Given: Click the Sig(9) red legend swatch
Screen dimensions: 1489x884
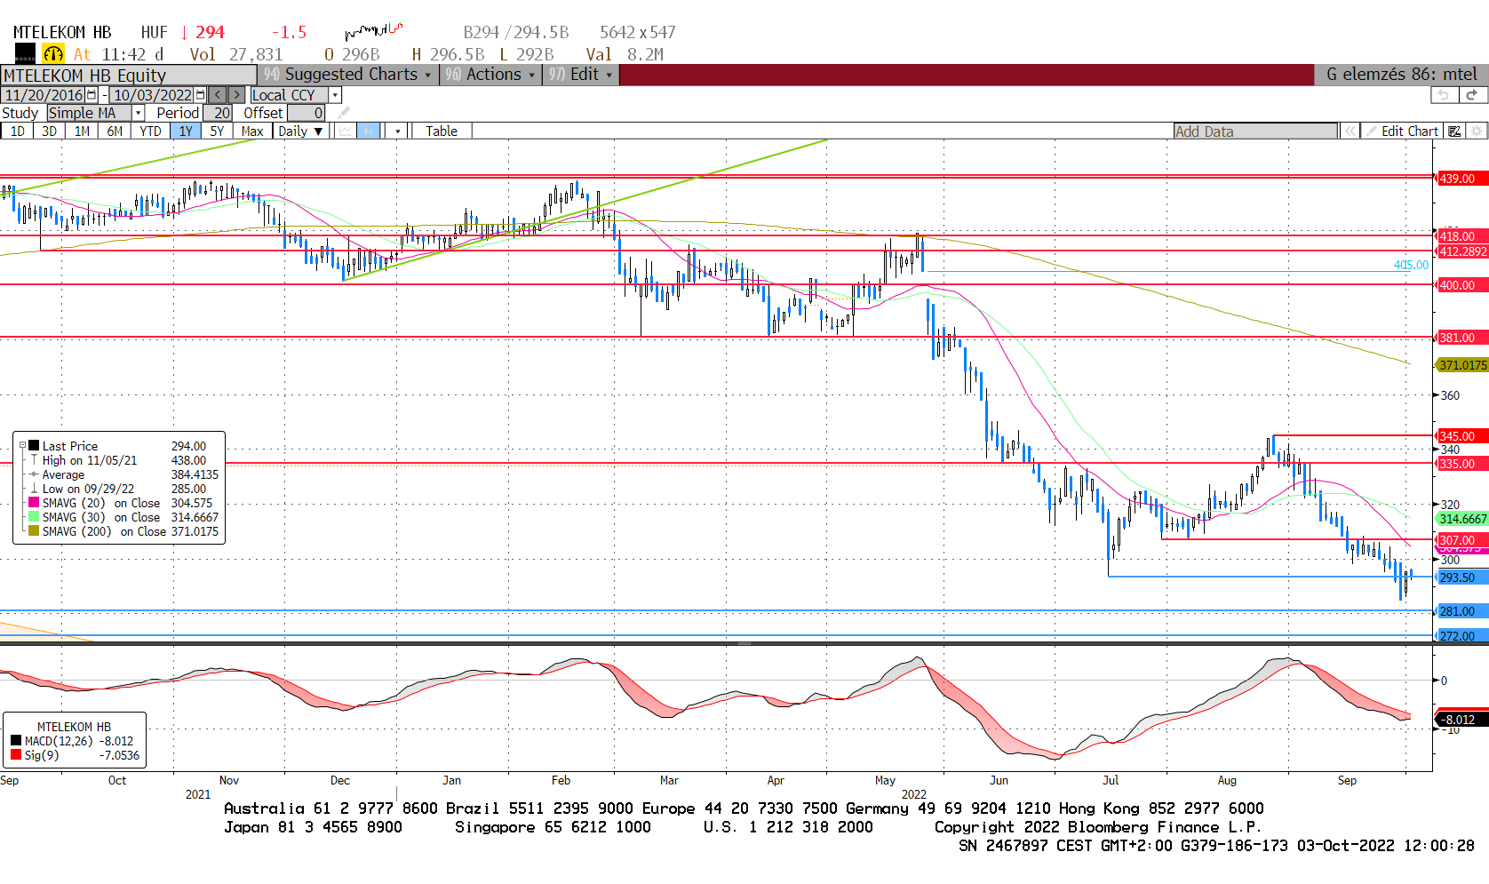Looking at the screenshot, I should point(16,755).
